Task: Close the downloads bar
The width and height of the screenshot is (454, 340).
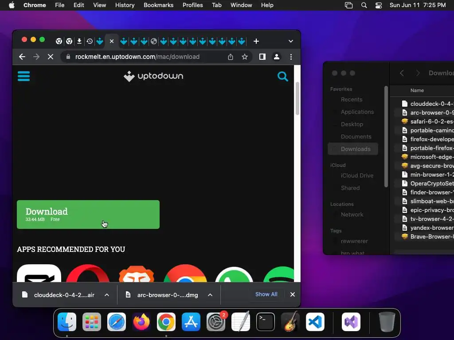Action: 293,294
